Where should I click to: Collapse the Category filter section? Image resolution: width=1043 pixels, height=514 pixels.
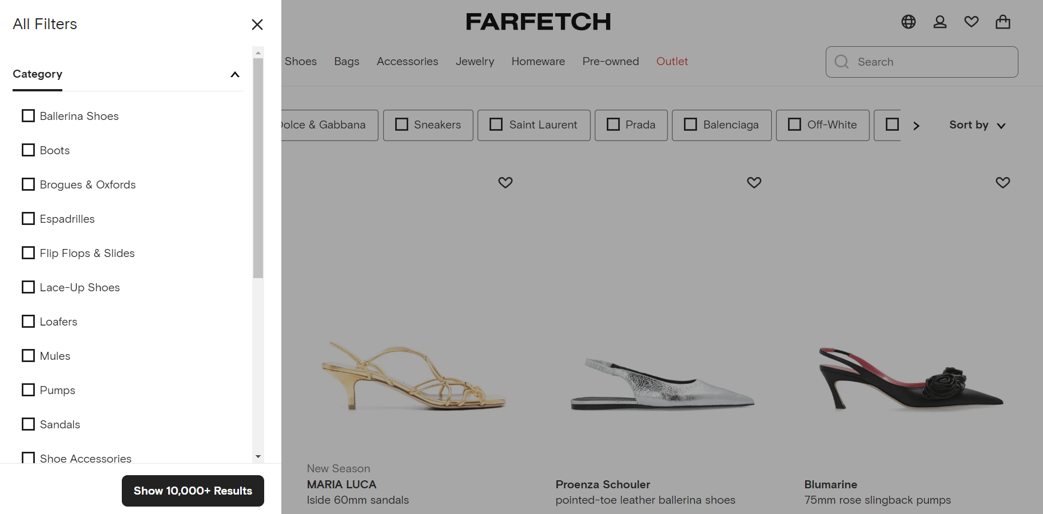point(234,75)
